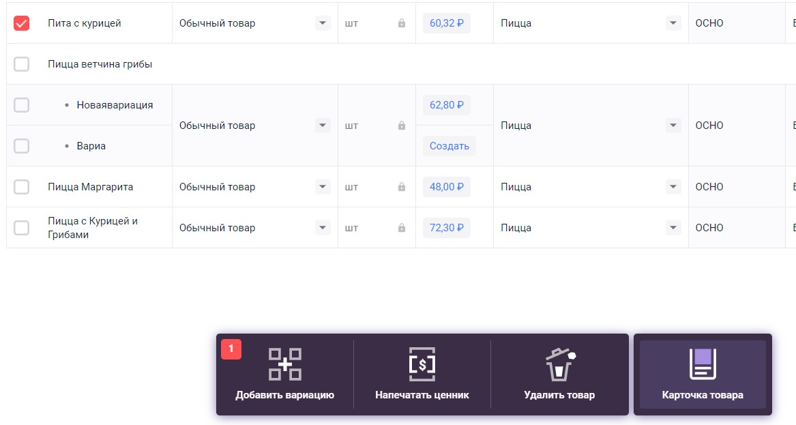The width and height of the screenshot is (796, 425).
Task: Click price 60,32 ₽
Action: (x=447, y=23)
